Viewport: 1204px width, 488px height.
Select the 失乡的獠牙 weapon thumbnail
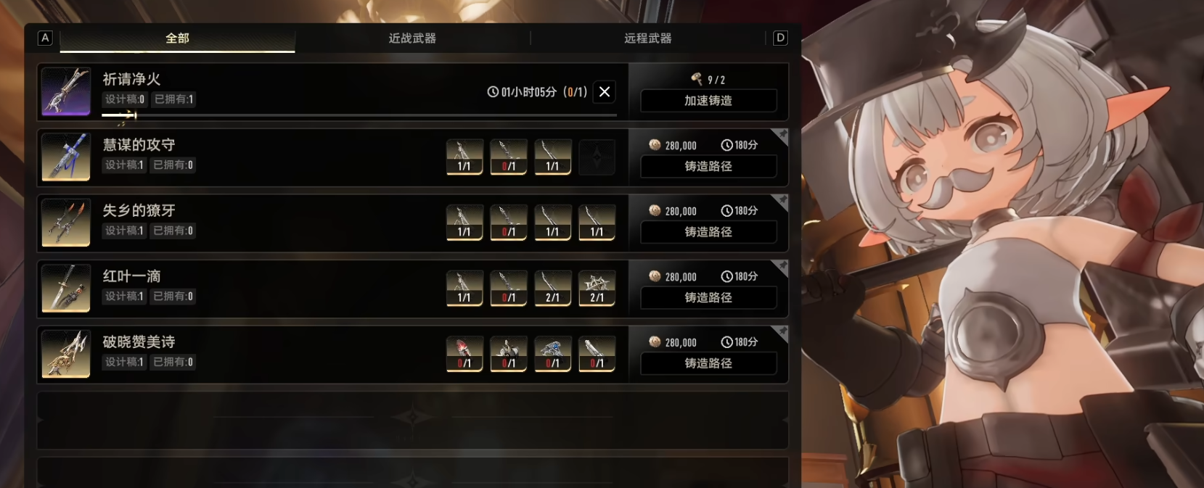(66, 223)
